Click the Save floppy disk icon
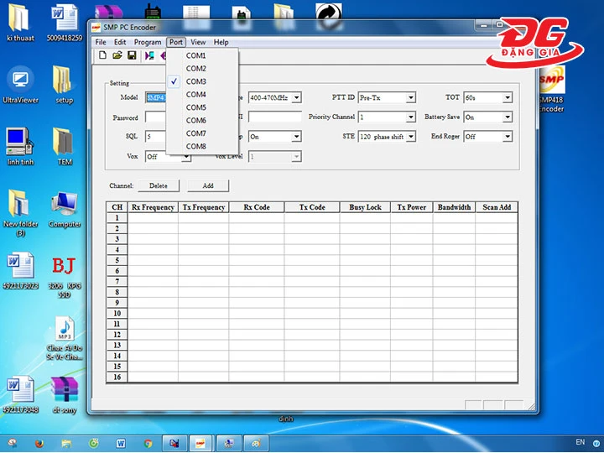604x453 pixels. pyautogui.click(x=132, y=55)
